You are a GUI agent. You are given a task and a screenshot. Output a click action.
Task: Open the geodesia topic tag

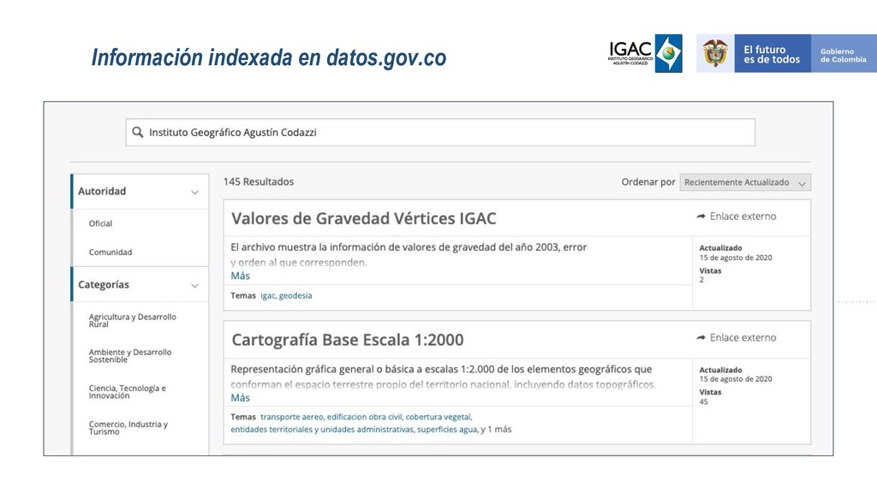(295, 295)
